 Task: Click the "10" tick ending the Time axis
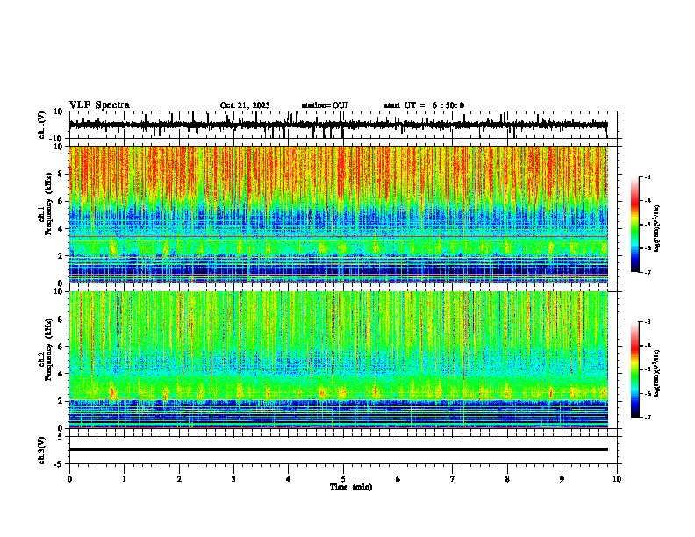point(617,479)
